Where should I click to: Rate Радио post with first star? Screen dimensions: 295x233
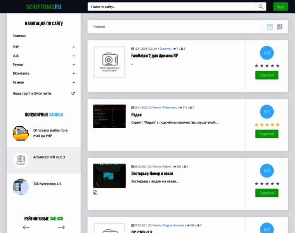(257, 125)
